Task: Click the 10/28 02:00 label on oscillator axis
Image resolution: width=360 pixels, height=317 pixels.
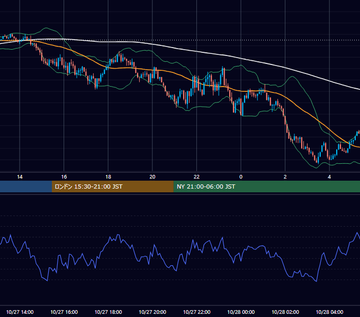Action: (285, 312)
